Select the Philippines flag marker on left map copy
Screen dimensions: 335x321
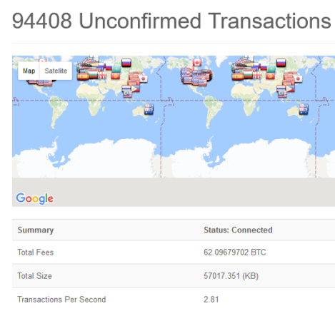pos(135,89)
